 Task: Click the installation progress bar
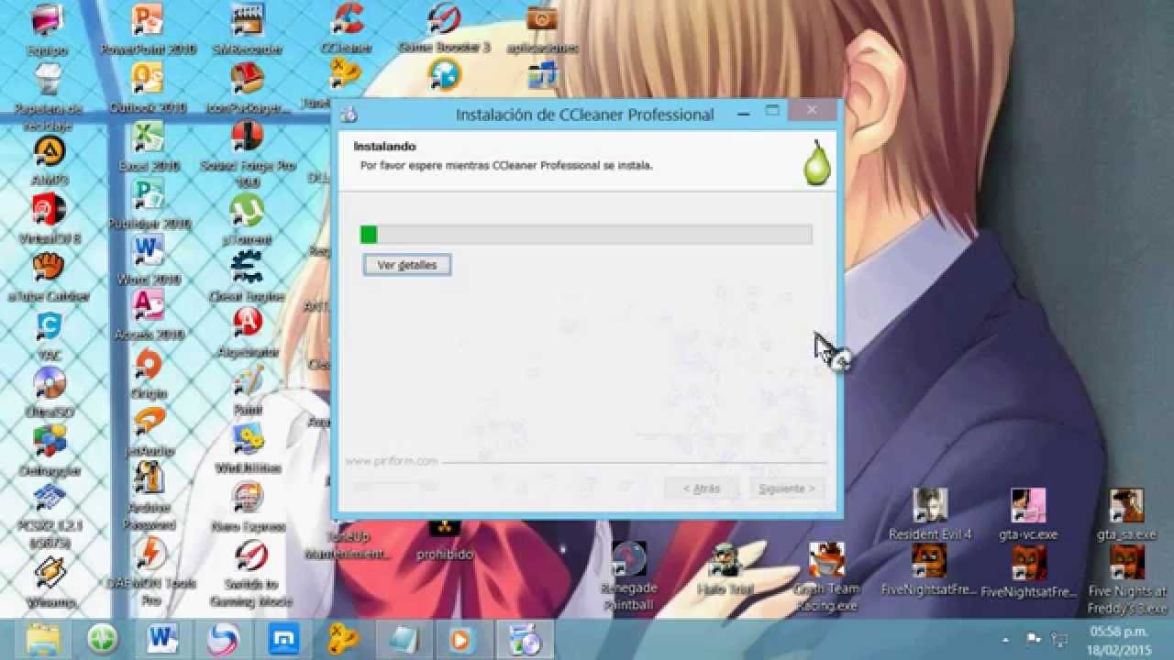click(x=586, y=235)
